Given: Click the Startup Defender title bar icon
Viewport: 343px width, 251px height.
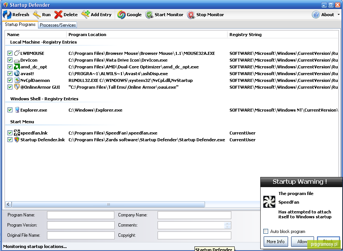Looking at the screenshot, I should [x=6, y=5].
